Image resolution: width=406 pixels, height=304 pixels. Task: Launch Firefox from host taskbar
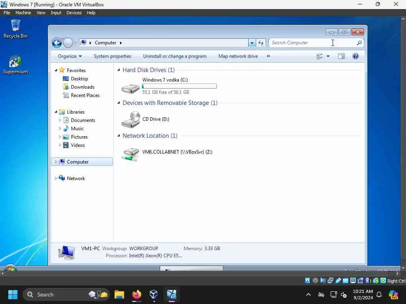click(137, 294)
